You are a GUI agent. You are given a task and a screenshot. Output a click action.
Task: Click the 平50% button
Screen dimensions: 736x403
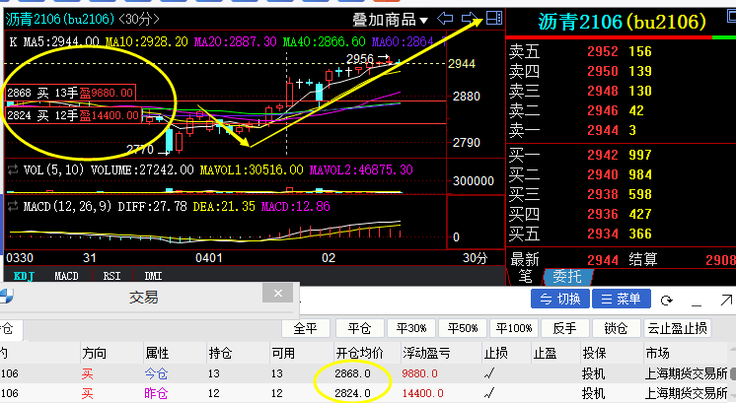point(463,328)
